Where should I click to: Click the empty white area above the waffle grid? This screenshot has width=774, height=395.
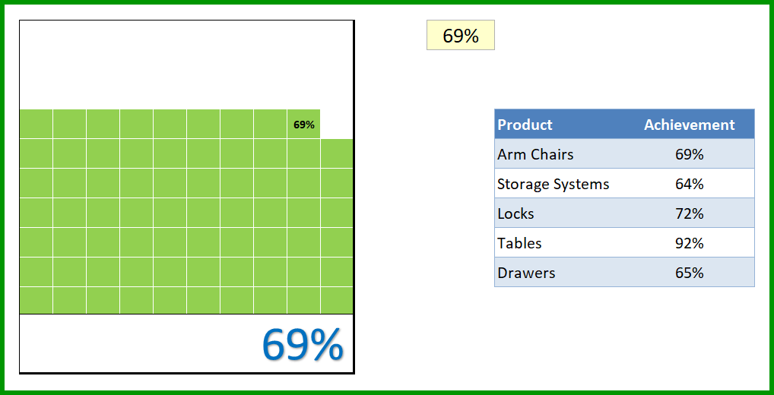point(186,65)
